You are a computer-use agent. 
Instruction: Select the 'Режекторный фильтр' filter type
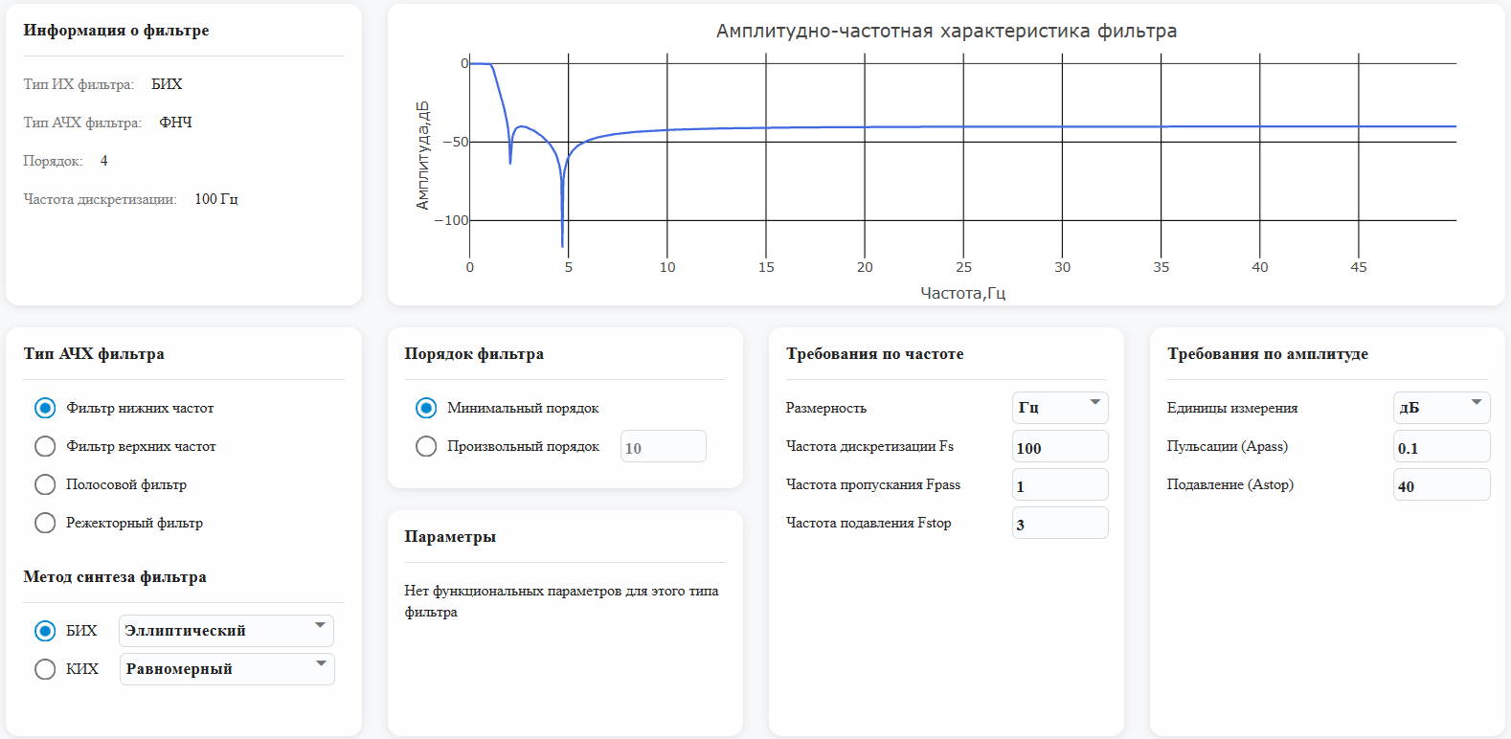(45, 523)
